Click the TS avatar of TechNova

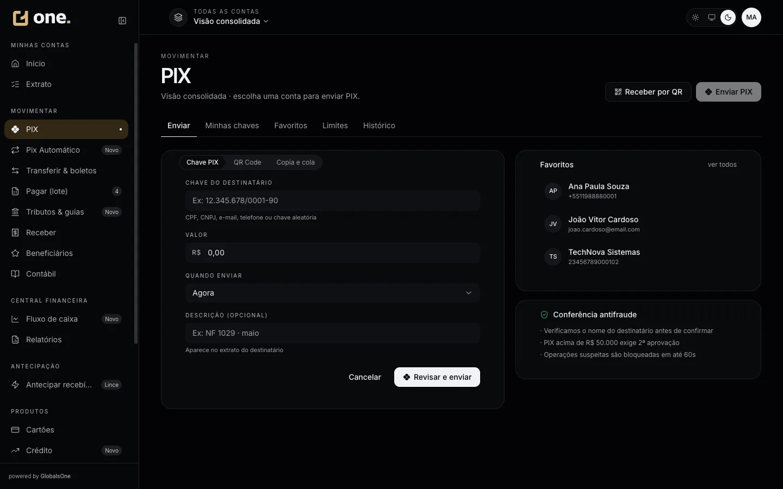pos(553,256)
